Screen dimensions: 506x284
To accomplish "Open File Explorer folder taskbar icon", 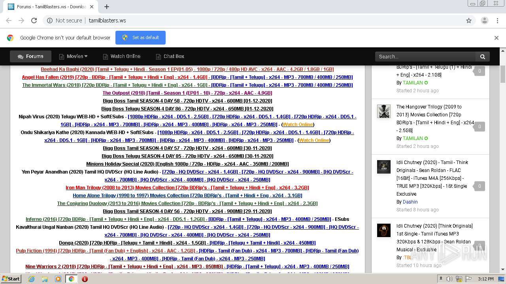I will click(45, 279).
